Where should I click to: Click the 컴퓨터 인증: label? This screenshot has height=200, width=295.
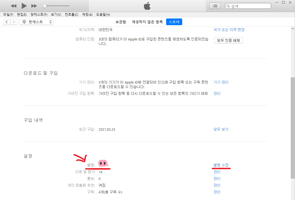tap(85, 39)
